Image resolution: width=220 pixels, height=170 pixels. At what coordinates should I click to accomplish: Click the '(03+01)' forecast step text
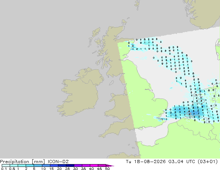coord(208,162)
